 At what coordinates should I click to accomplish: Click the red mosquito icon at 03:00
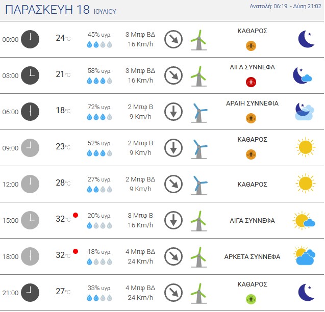pos(251,82)
